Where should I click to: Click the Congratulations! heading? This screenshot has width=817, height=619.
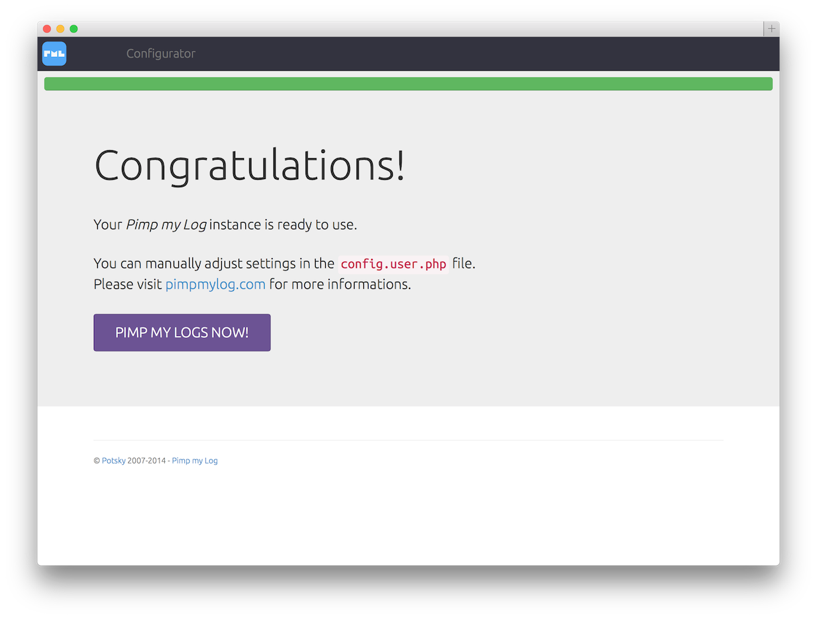pyautogui.click(x=249, y=165)
